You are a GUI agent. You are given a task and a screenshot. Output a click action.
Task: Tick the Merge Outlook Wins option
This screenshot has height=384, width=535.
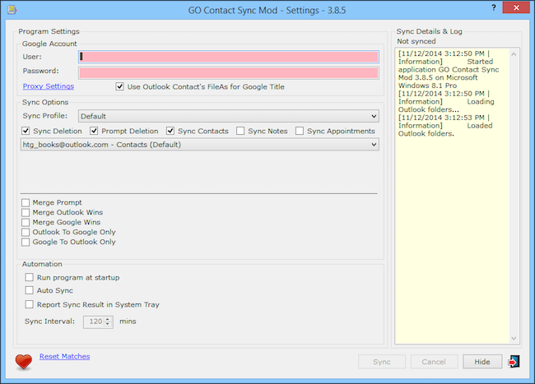click(26, 213)
